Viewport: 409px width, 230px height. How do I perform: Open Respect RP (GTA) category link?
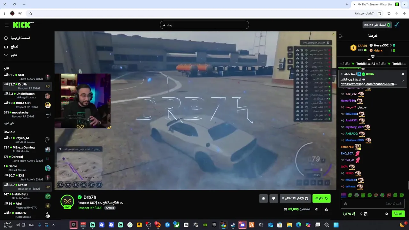click(x=90, y=208)
